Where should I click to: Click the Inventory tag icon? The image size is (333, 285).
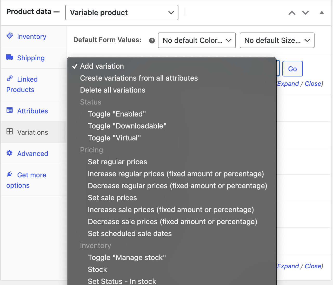click(x=10, y=36)
